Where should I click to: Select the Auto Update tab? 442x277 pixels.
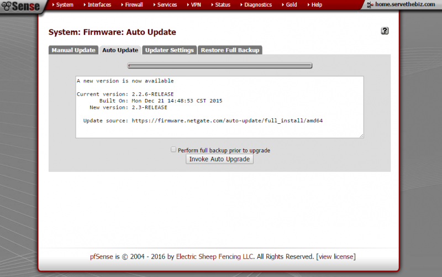pos(120,50)
